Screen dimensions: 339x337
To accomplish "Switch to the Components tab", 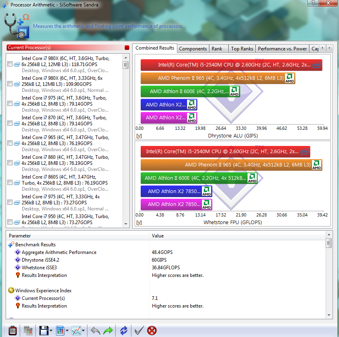I will pyautogui.click(x=193, y=49).
